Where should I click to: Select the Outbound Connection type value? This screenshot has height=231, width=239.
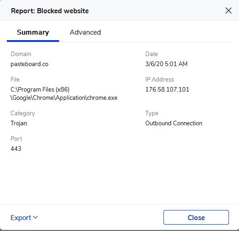click(x=173, y=123)
